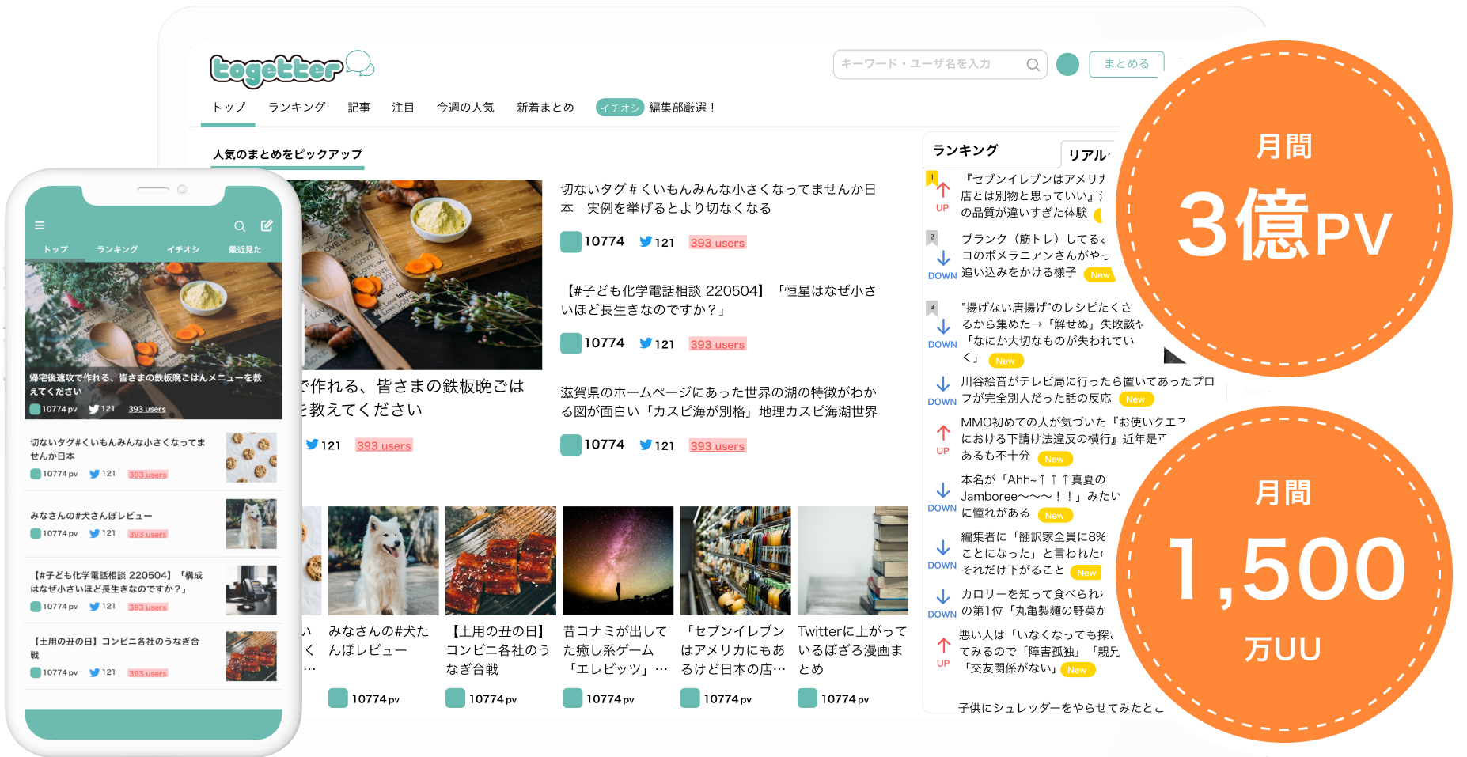Click the green author avatar beside the Caspian Sea article
Screen dimensions: 1467x757
click(570, 445)
